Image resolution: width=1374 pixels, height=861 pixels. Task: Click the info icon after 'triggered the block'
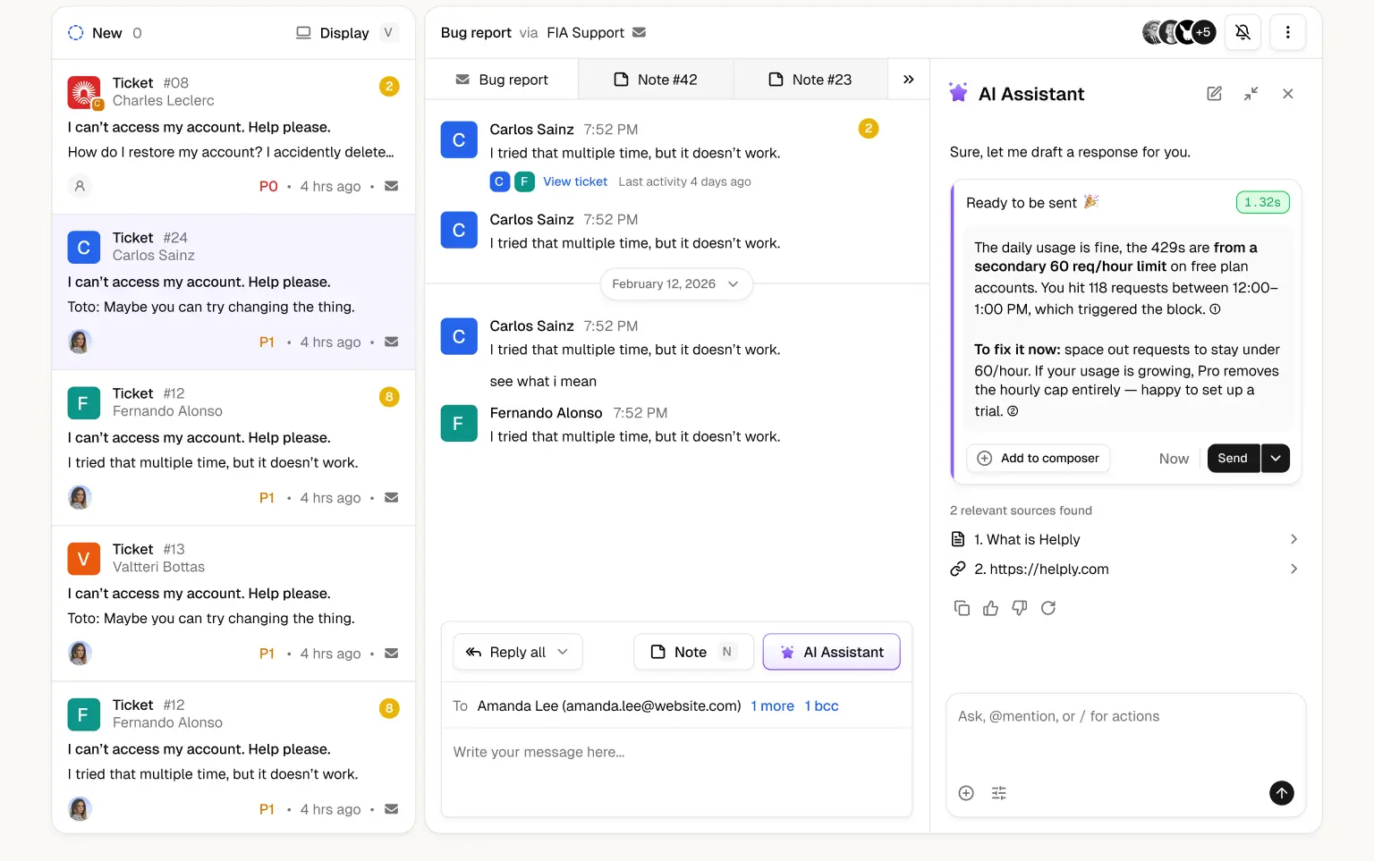[x=1215, y=309]
